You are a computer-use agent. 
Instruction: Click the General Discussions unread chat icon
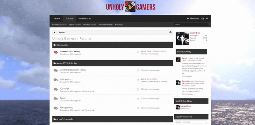[55, 52]
